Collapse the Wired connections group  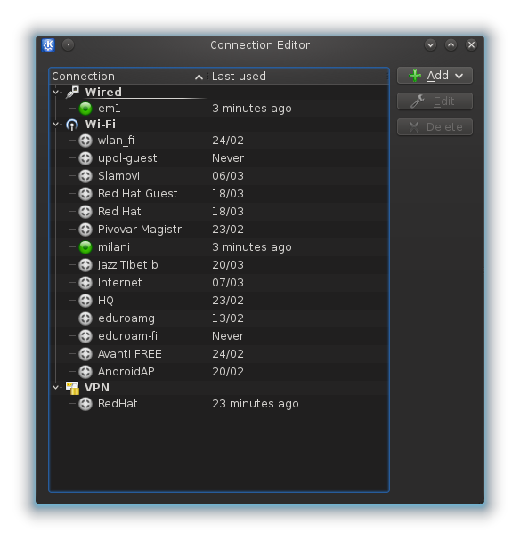tap(56, 92)
